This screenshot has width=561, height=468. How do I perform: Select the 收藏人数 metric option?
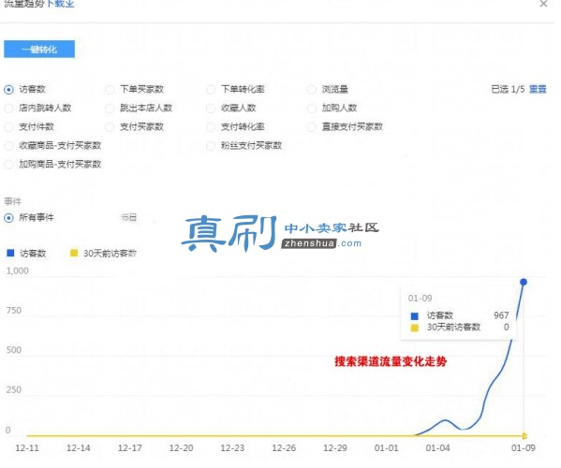211,108
